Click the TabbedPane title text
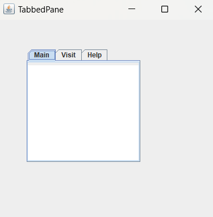213x217 pixels. point(41,10)
